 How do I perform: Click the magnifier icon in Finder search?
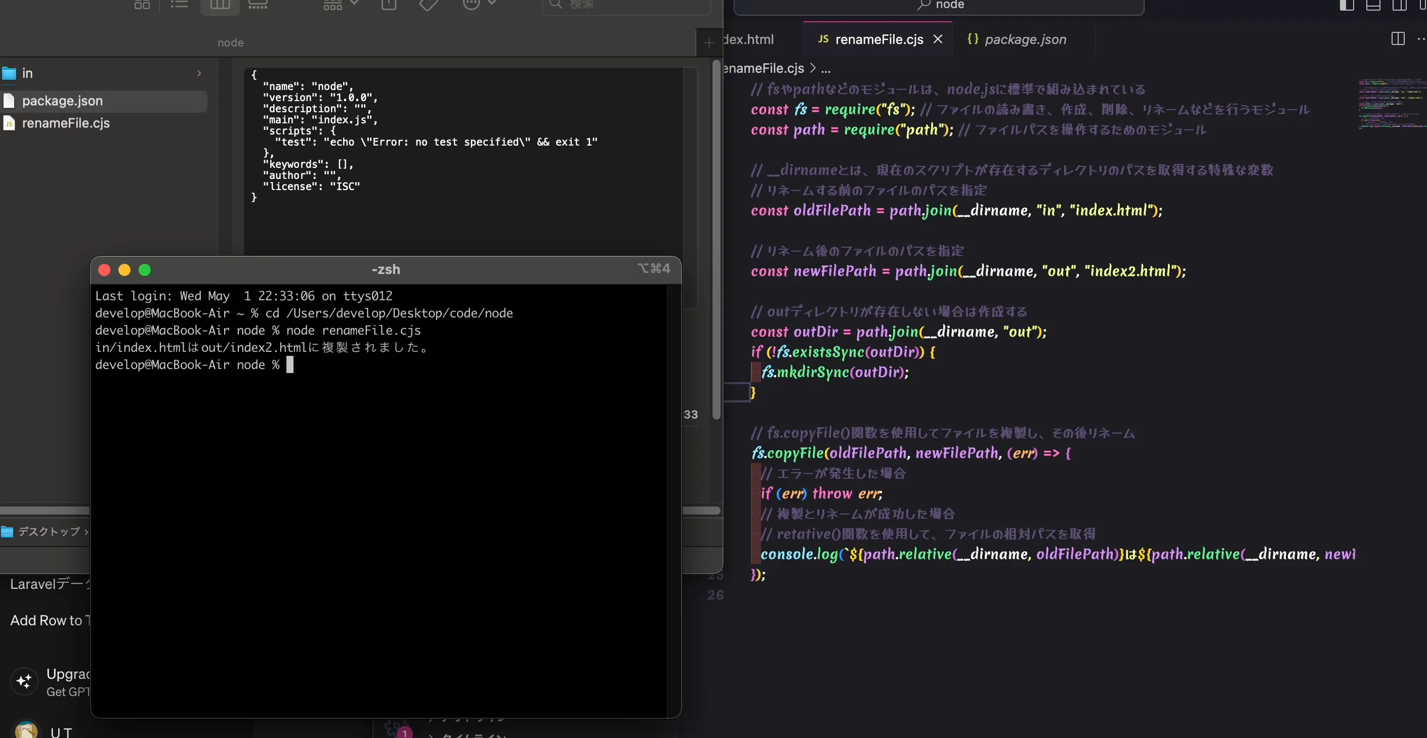tap(556, 5)
